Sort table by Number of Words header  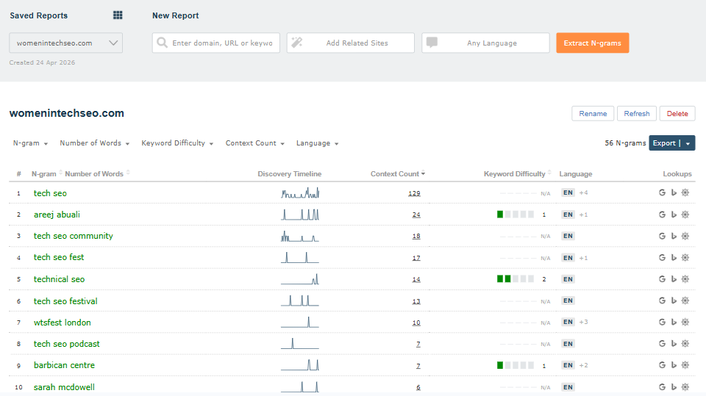(x=97, y=173)
